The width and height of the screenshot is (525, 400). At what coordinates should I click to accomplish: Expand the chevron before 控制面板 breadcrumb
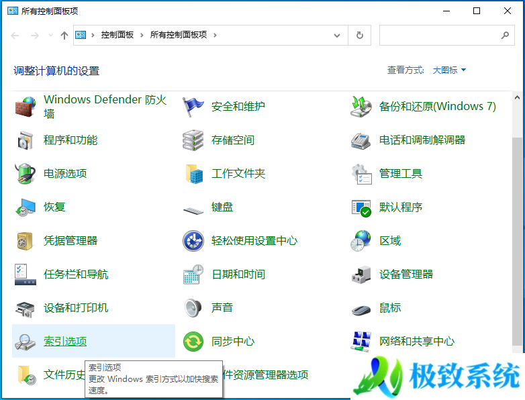click(93, 35)
